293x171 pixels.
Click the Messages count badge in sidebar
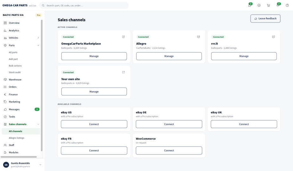click(x=37, y=109)
